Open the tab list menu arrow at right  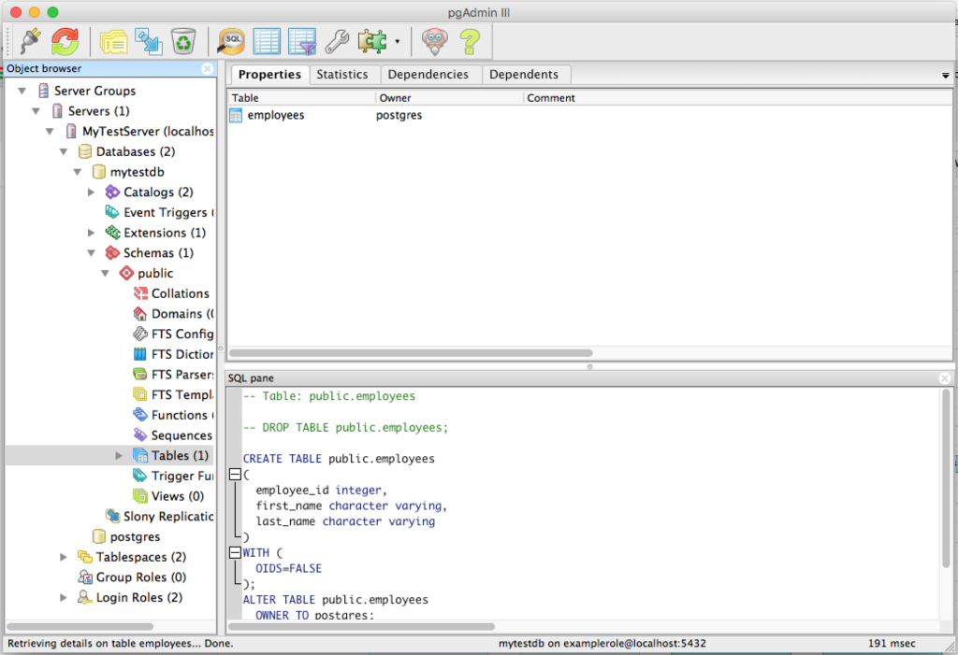click(x=945, y=76)
